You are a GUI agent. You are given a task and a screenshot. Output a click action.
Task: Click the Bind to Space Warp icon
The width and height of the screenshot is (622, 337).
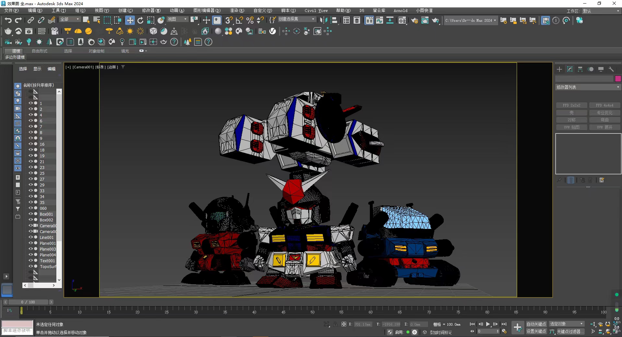coord(52,20)
